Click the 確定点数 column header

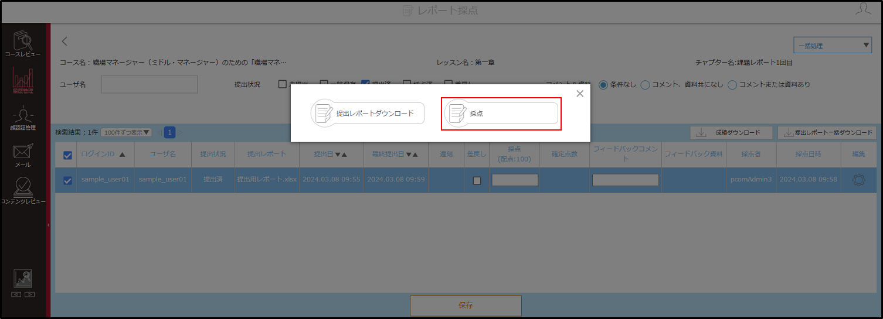565,155
